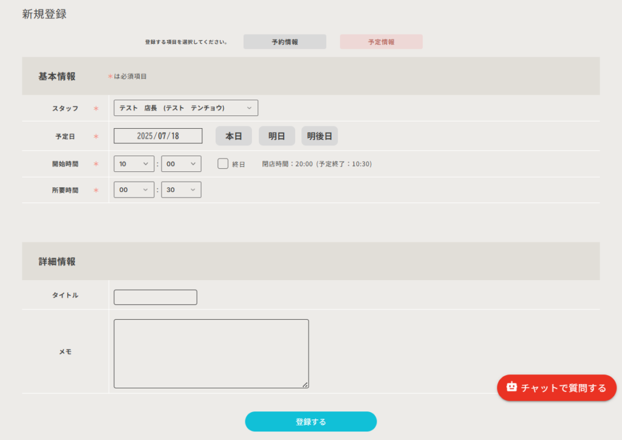The height and width of the screenshot is (440, 622).
Task: Click inside the メモ text area
Action: click(211, 353)
